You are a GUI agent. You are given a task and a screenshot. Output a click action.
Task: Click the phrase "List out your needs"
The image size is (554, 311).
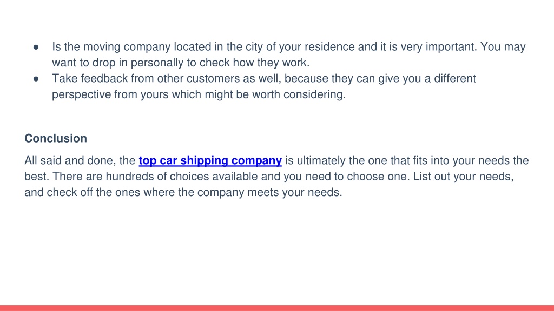click(463, 177)
